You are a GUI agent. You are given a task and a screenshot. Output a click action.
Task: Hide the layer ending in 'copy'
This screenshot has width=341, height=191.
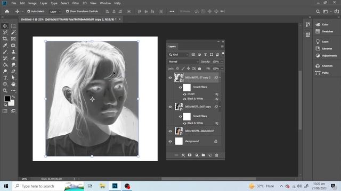pyautogui.click(x=170, y=107)
